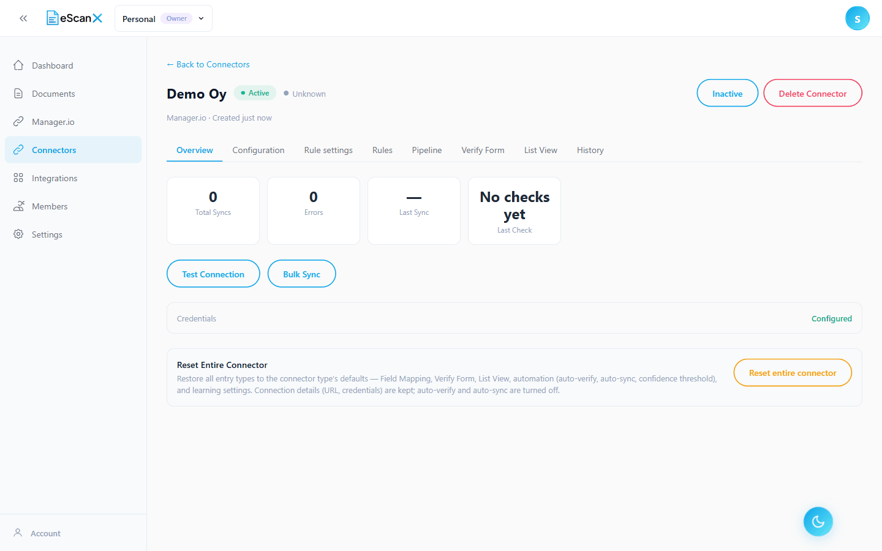The width and height of the screenshot is (882, 551).
Task: Click the Test Connection button
Action: click(x=213, y=274)
